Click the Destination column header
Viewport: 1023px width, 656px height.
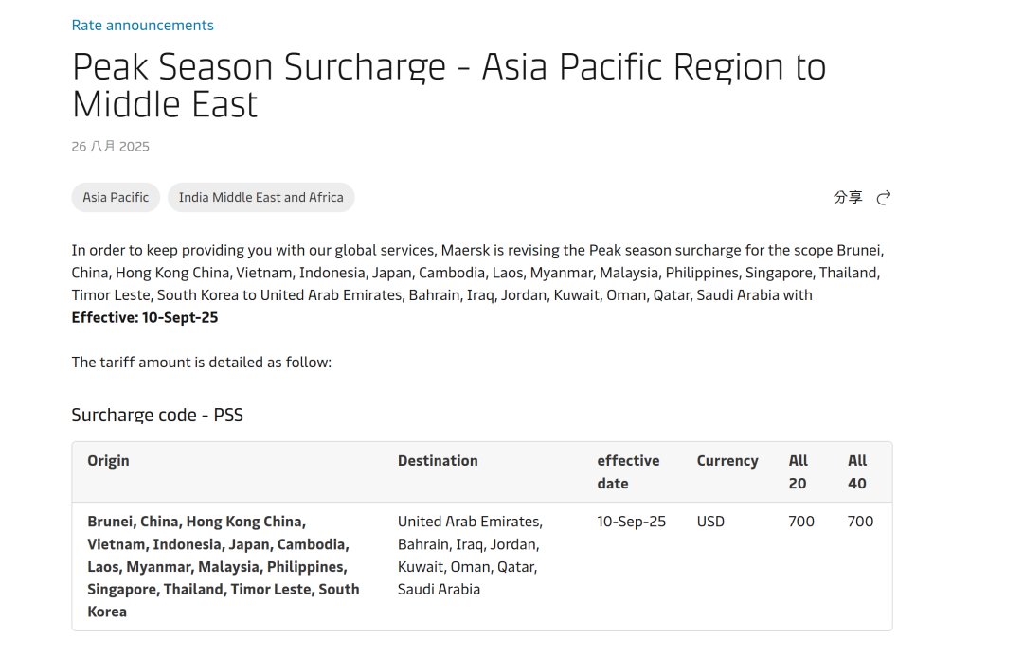click(x=438, y=461)
